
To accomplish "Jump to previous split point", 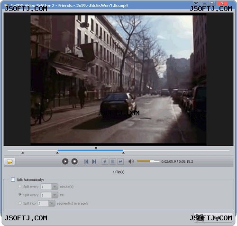I will pos(86,161).
